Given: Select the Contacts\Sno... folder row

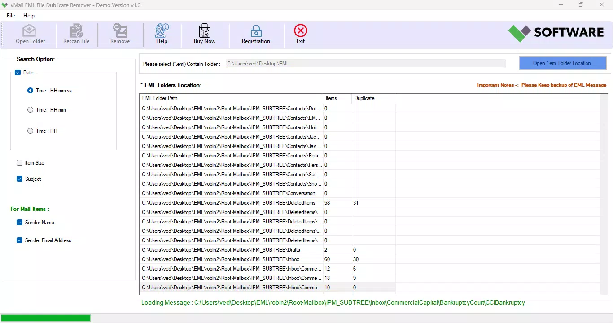Looking at the screenshot, I should (x=267, y=184).
